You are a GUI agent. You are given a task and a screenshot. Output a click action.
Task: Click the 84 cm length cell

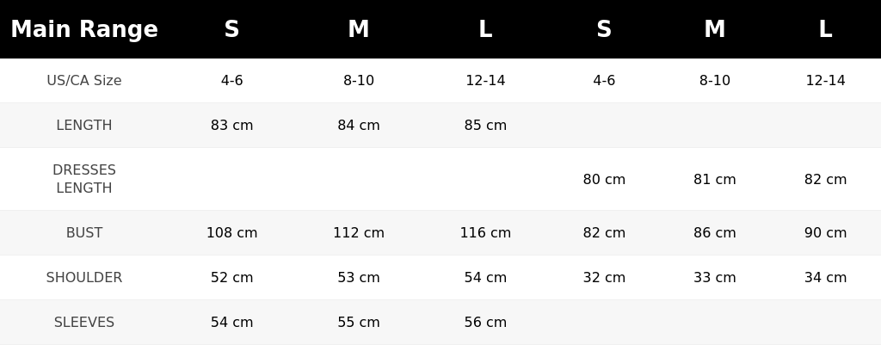359,126
